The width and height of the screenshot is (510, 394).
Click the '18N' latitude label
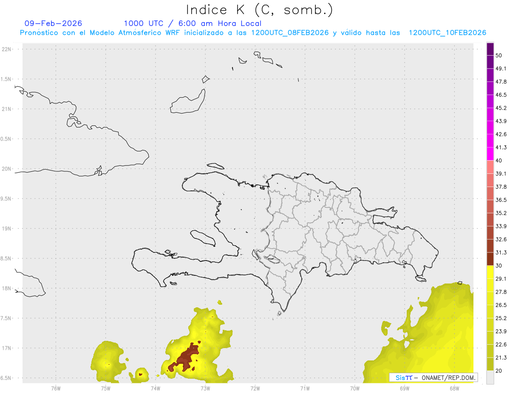point(7,288)
